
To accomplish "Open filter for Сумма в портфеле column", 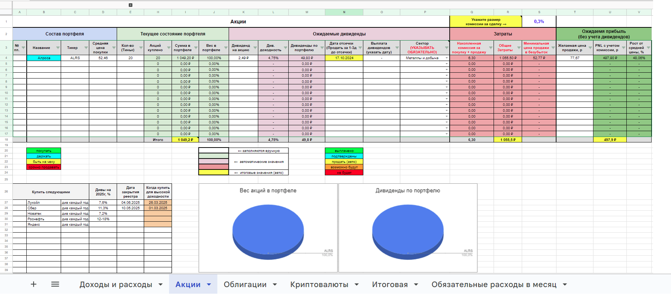I will (x=196, y=48).
